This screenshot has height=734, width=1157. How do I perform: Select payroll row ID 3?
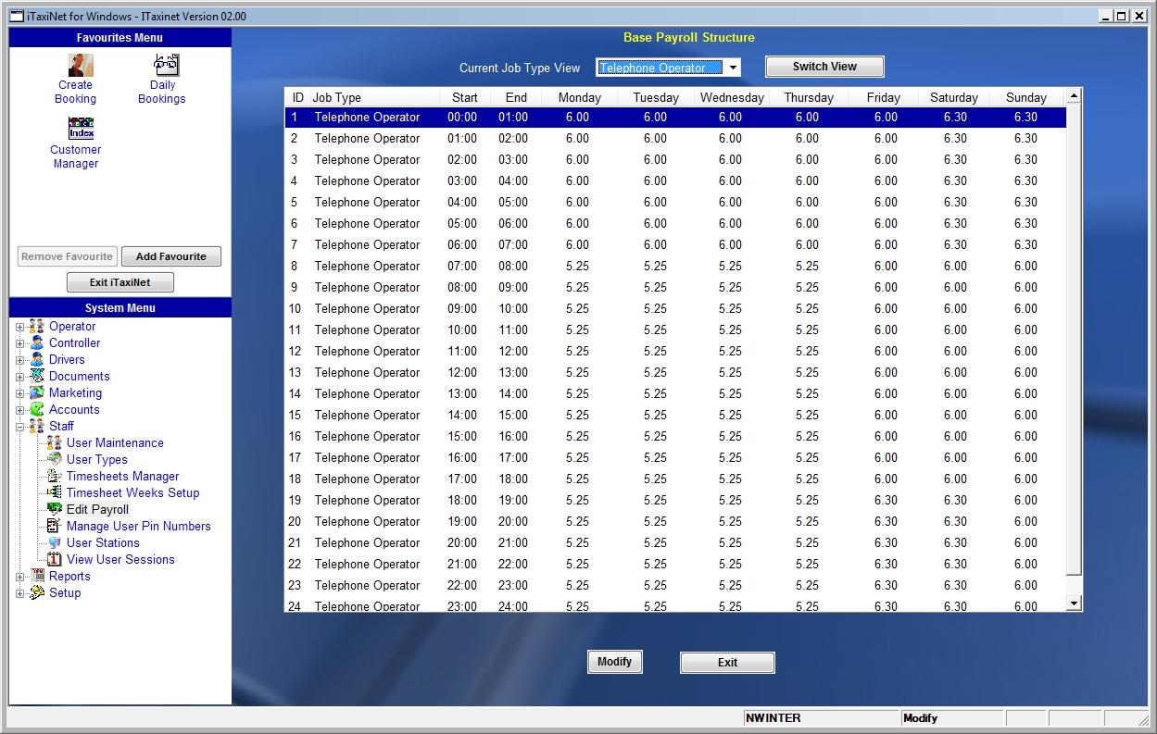[675, 160]
